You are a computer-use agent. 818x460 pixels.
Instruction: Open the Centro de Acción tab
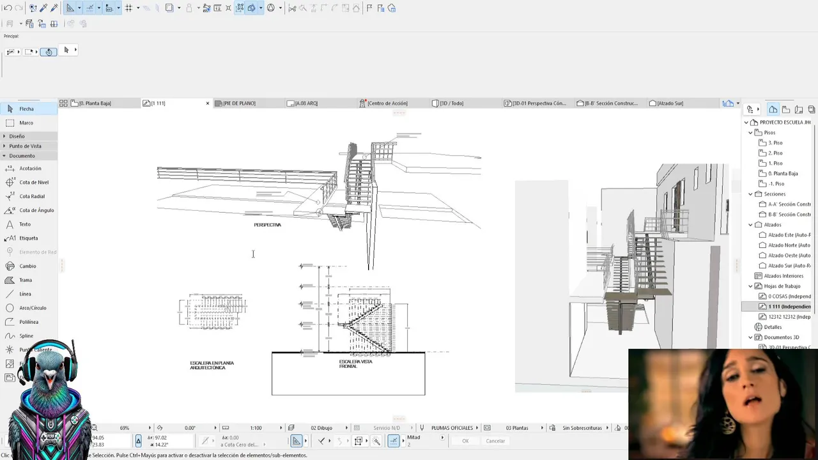(x=393, y=103)
